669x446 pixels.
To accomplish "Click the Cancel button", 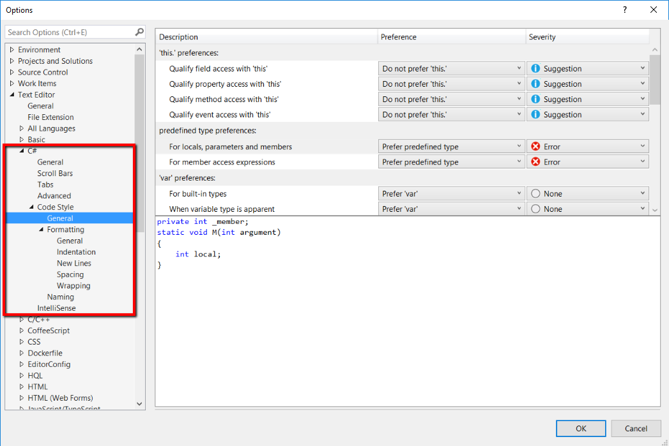I will click(x=636, y=428).
